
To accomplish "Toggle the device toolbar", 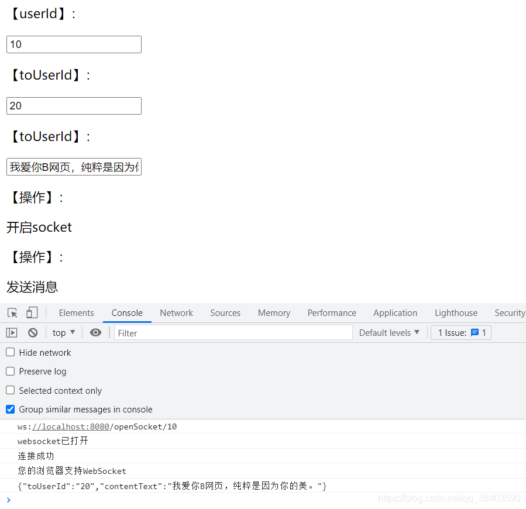I will pyautogui.click(x=32, y=312).
